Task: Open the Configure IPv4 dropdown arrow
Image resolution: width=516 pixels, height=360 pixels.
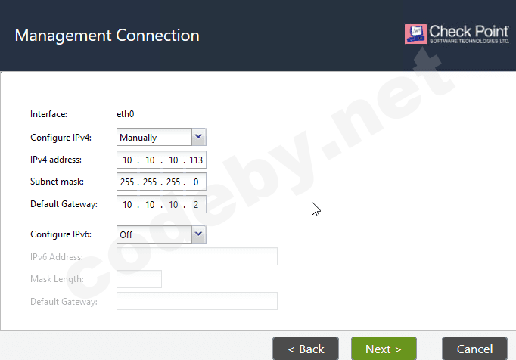Action: (198, 137)
